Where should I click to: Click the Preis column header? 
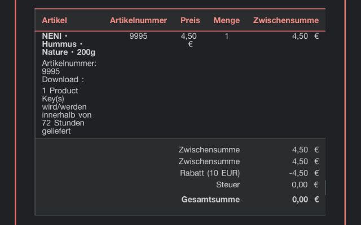point(190,20)
